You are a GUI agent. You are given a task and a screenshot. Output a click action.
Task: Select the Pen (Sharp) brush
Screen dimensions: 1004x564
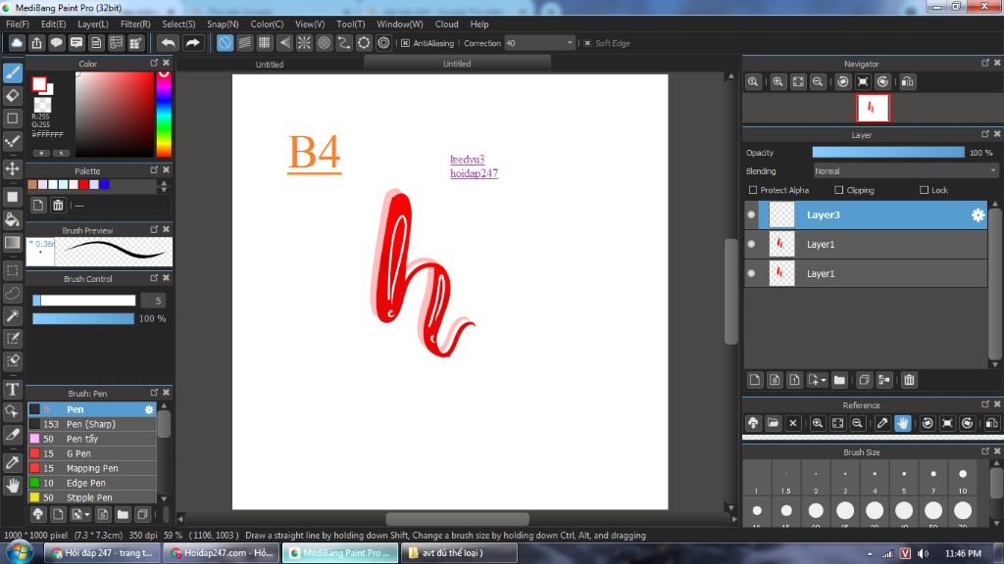91,424
